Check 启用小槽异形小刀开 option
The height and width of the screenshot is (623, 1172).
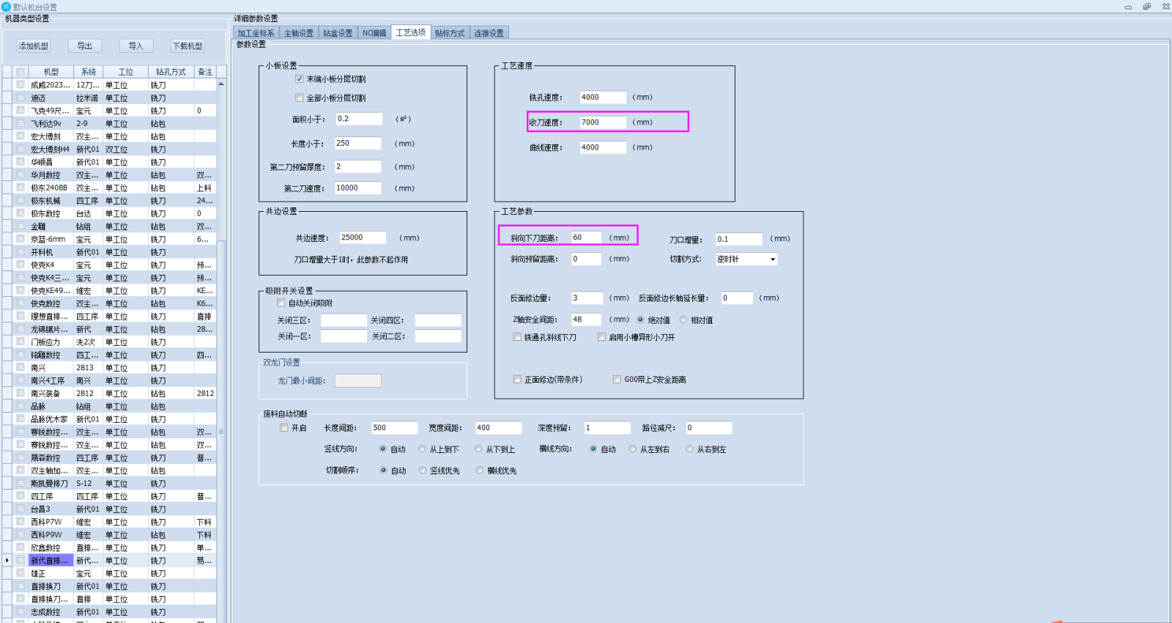pyautogui.click(x=602, y=337)
